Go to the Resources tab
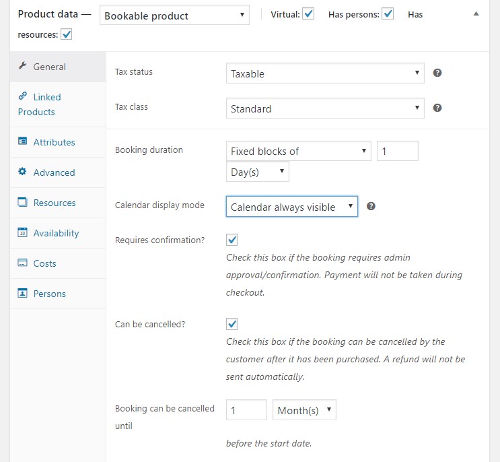Image resolution: width=500 pixels, height=462 pixels. point(58,203)
